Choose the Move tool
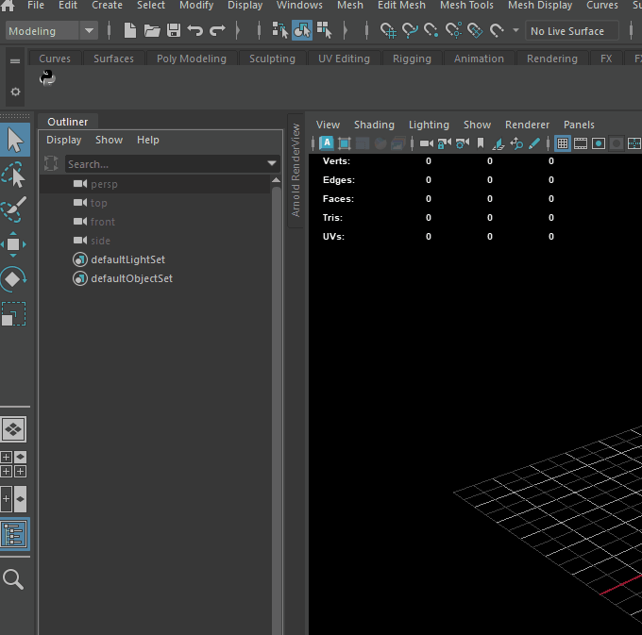The height and width of the screenshot is (635, 642). pos(14,244)
